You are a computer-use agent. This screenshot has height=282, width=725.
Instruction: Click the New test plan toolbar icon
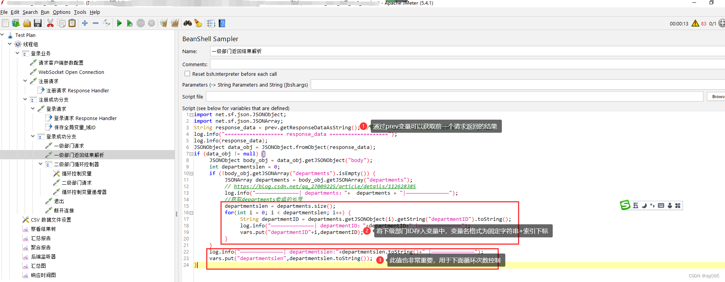(5, 23)
